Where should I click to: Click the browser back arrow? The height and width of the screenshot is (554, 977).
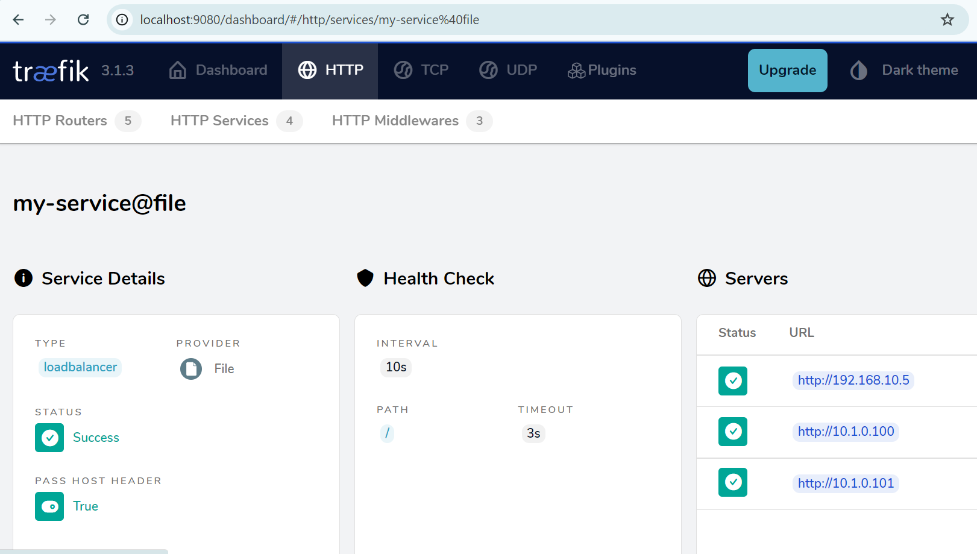[x=18, y=20]
